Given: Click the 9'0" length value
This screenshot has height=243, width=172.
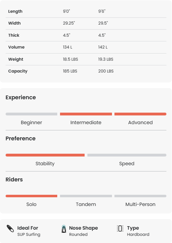Looking at the screenshot, I should (x=67, y=11).
